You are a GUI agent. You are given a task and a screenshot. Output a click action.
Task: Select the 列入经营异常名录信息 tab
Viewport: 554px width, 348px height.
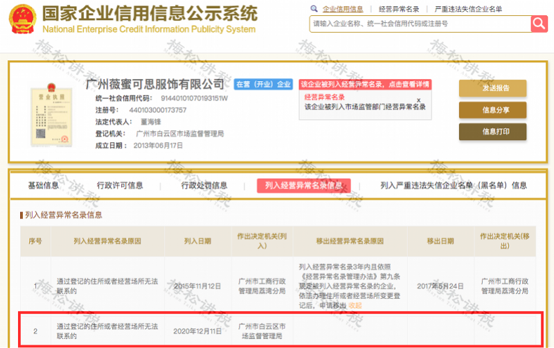(304, 186)
